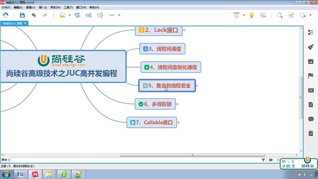Open the Outline panel in the sidebar

(311, 32)
